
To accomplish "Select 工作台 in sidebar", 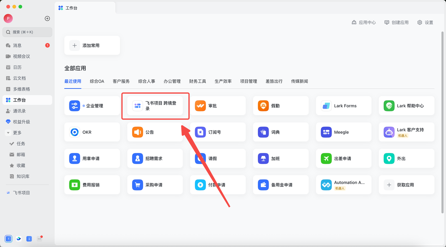I will coord(27,100).
